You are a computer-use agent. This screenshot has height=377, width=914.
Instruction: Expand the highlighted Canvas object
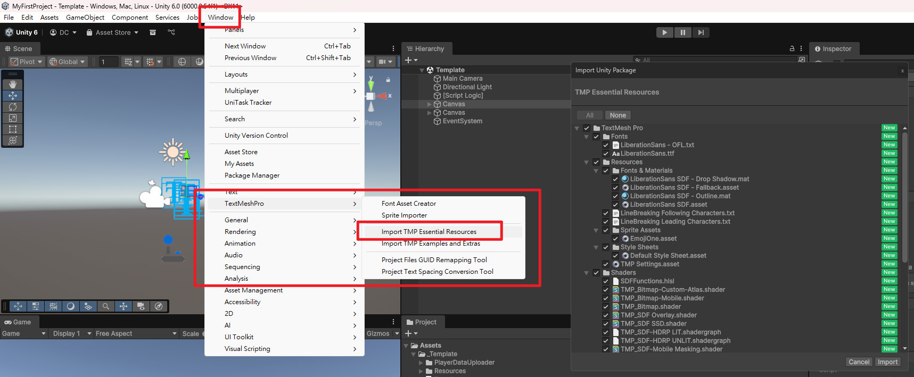pos(430,104)
